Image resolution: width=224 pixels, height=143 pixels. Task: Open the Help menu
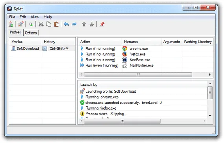click(x=48, y=17)
